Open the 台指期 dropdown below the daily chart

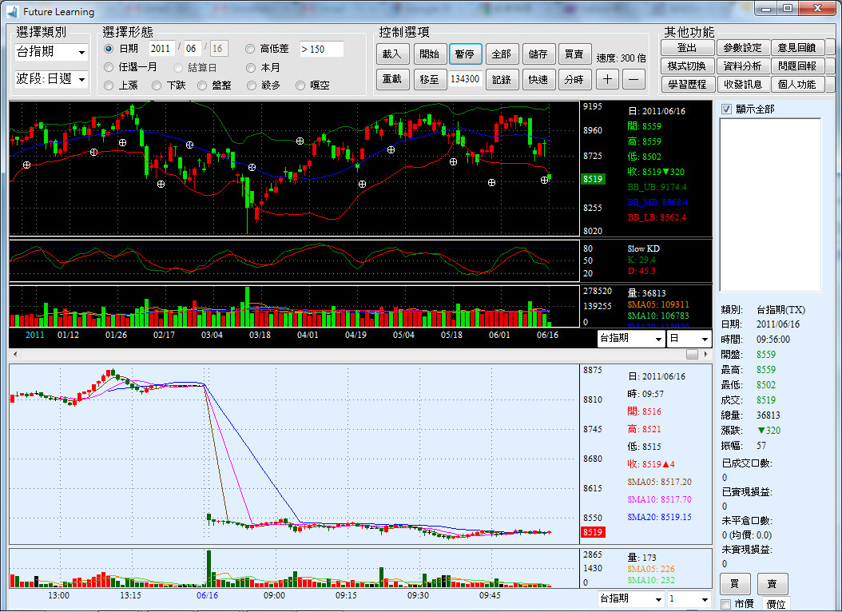631,339
